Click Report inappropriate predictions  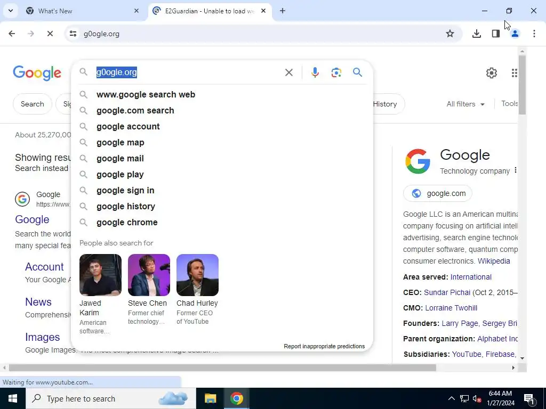click(x=324, y=346)
